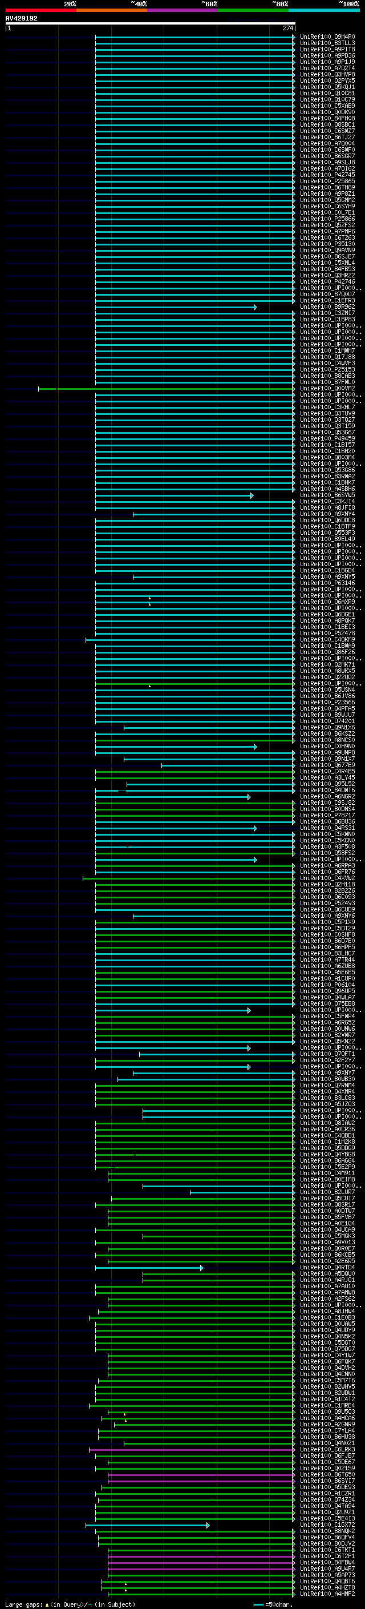Click UniRef100_O74201 label

pos(327,721)
